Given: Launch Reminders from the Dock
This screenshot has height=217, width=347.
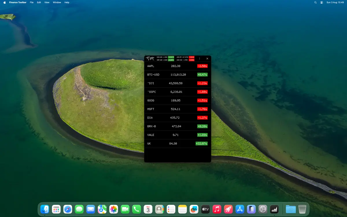Looking at the screenshot, I should pos(171,209).
